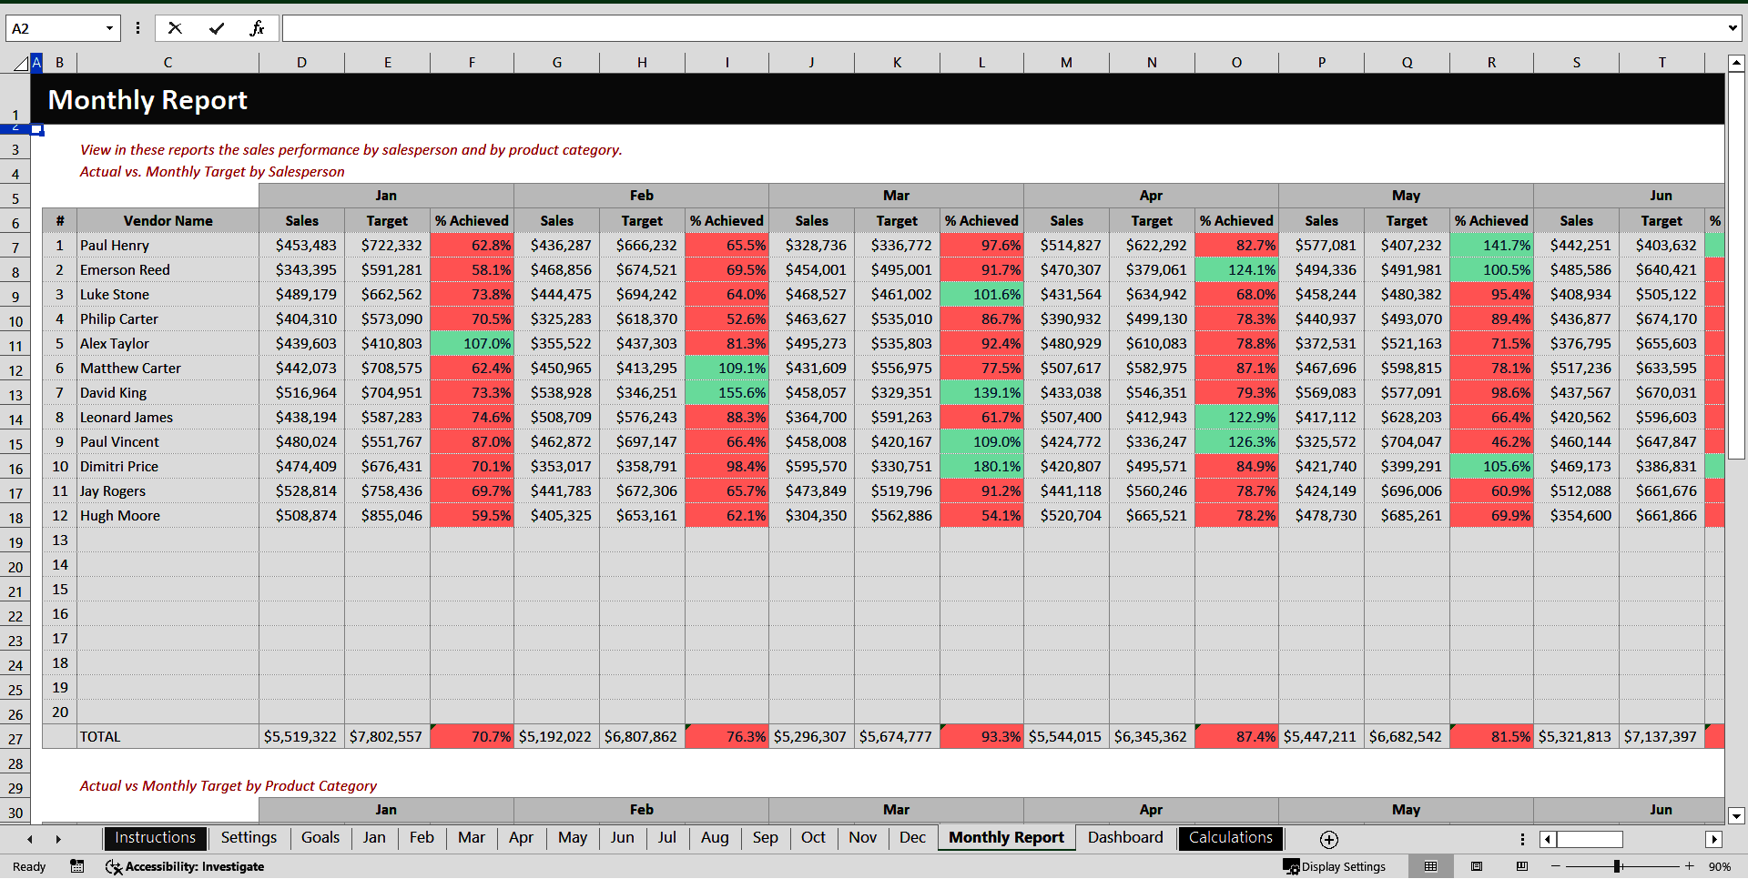Switch to Normal view via status bar icon
The width and height of the screenshot is (1748, 879).
(x=1429, y=866)
